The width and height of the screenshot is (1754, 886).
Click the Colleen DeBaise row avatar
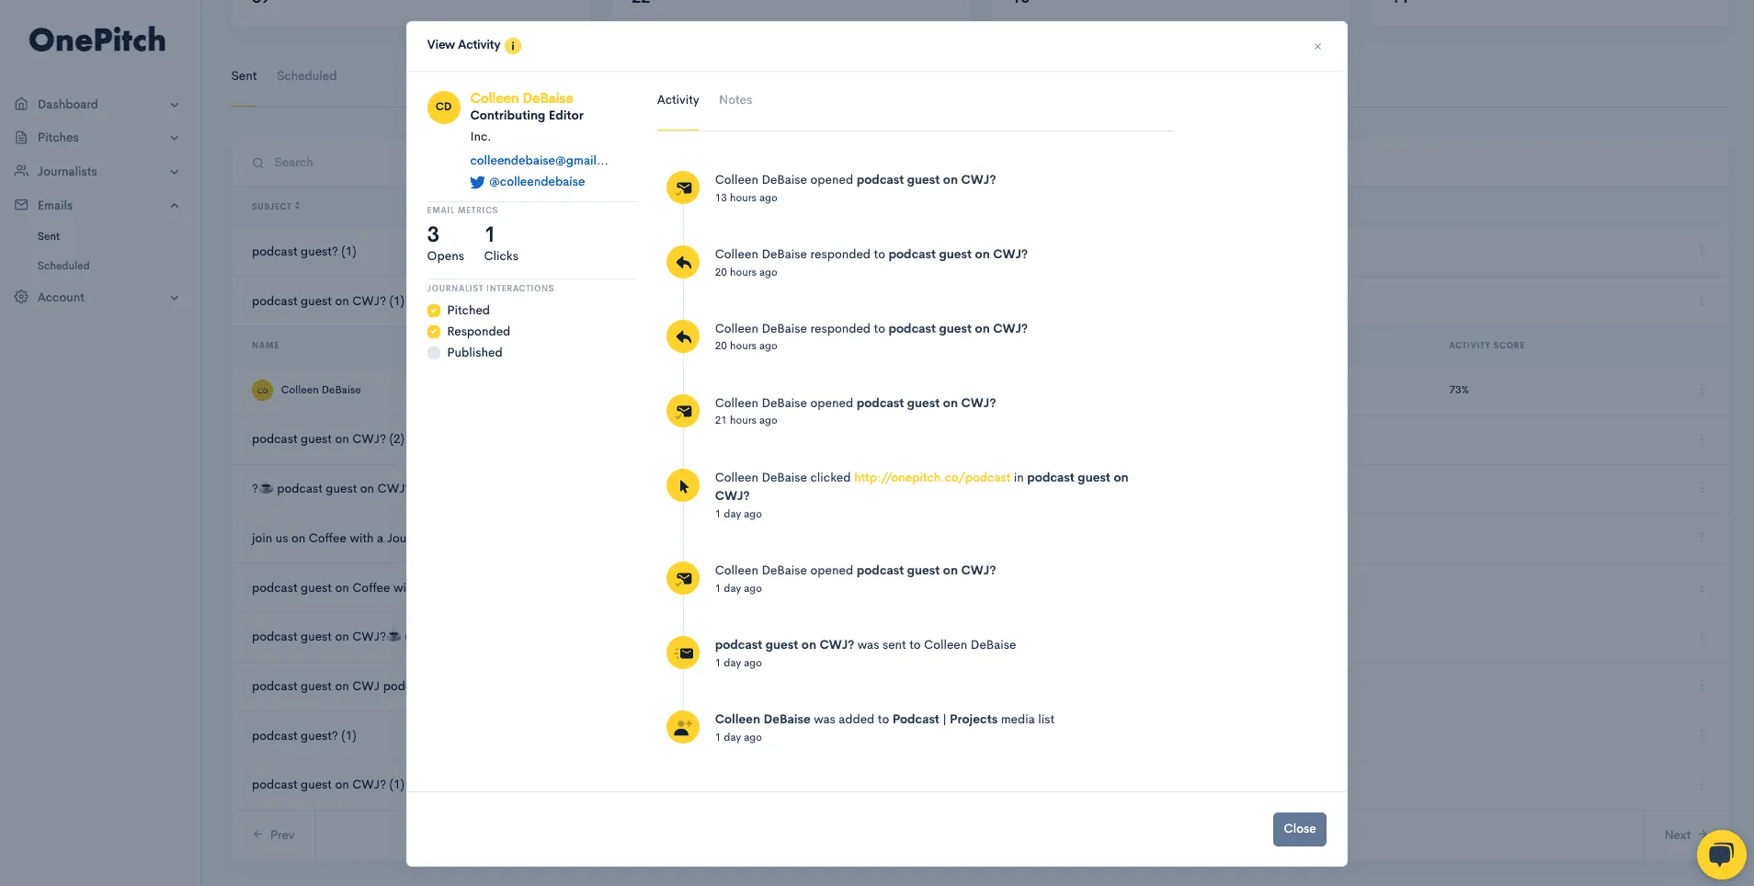click(262, 390)
